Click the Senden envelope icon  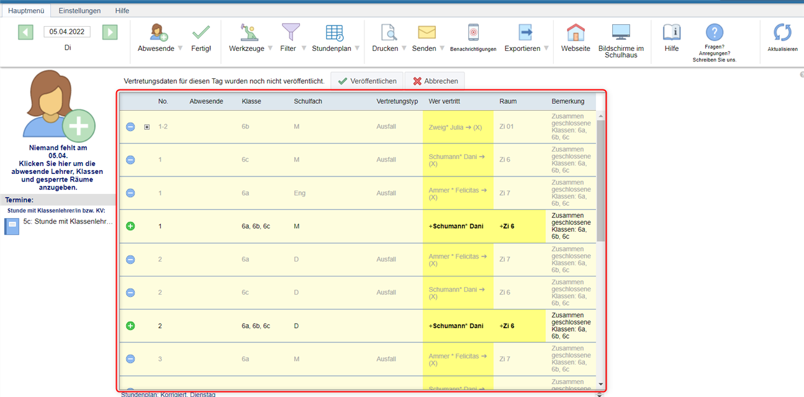pyautogui.click(x=427, y=32)
